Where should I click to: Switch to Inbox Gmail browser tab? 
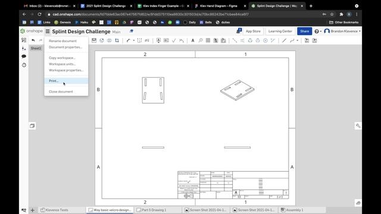(x=49, y=6)
